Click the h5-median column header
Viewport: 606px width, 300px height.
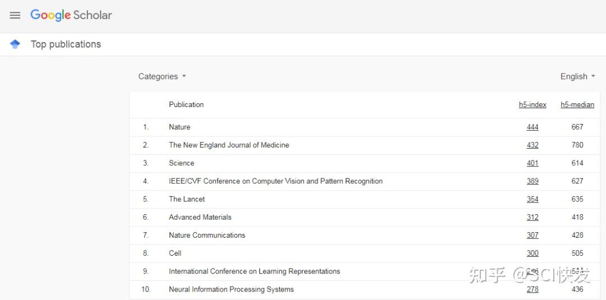tap(577, 105)
